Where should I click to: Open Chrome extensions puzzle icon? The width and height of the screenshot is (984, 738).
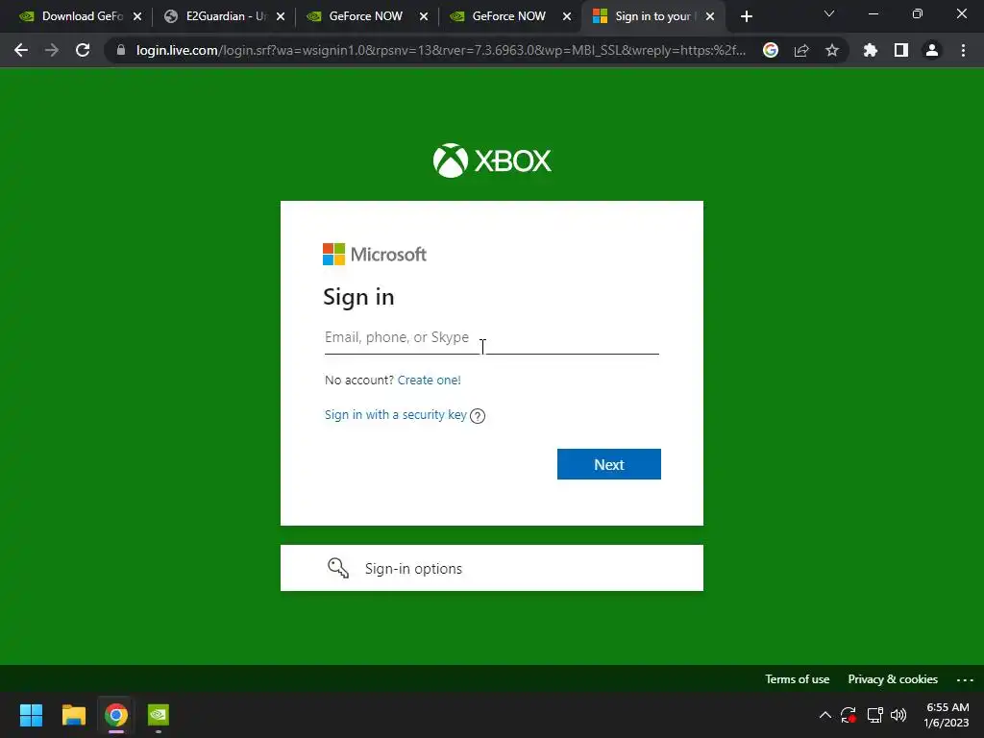pyautogui.click(x=870, y=50)
